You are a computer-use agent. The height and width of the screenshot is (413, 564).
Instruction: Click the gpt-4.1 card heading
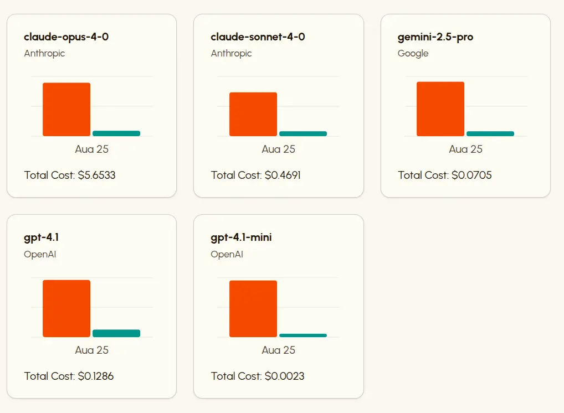42,238
